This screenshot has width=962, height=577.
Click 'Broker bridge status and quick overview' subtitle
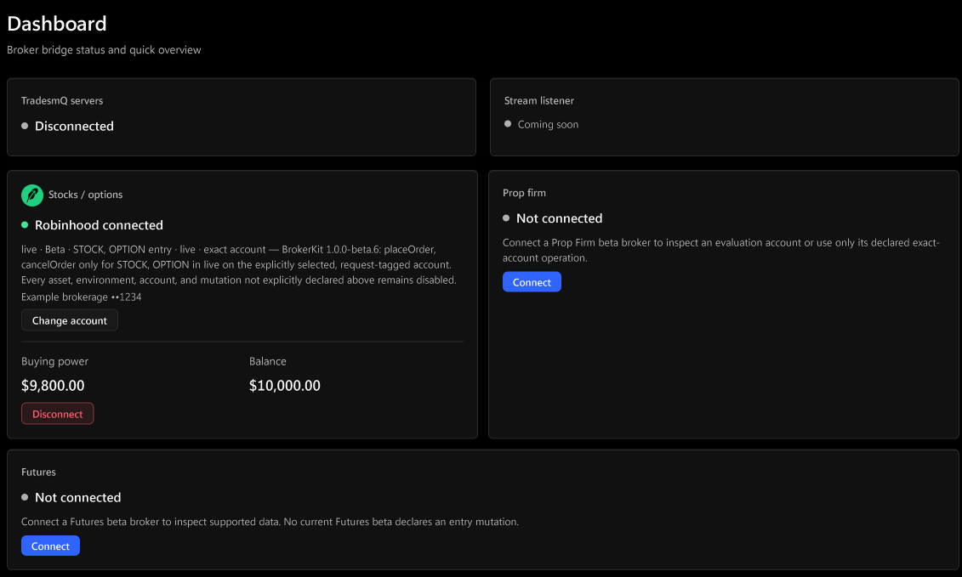coord(104,49)
